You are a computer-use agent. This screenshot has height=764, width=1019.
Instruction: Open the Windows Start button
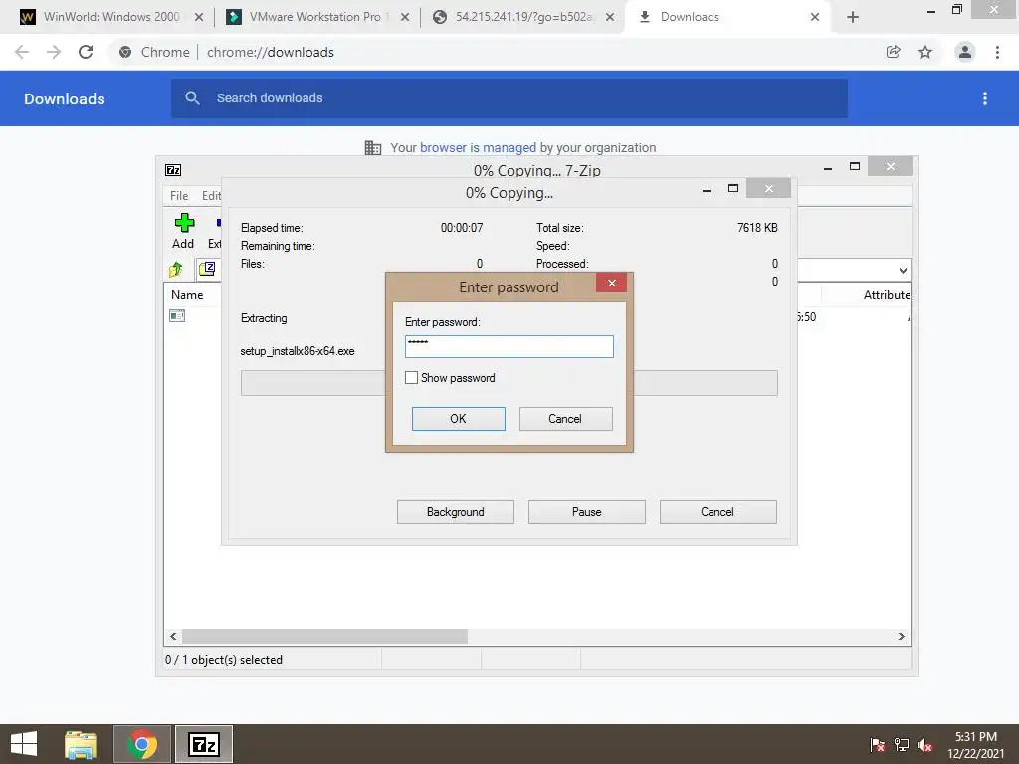24,744
